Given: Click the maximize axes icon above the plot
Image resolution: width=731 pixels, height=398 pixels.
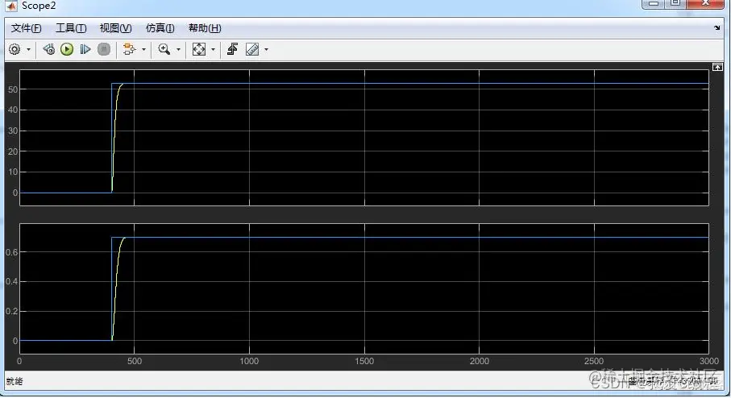Looking at the screenshot, I should (x=717, y=67).
